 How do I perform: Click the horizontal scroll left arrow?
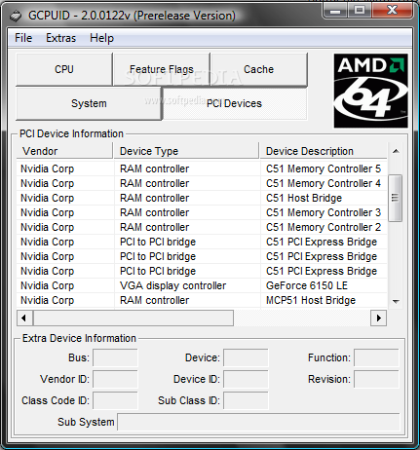tap(24, 318)
